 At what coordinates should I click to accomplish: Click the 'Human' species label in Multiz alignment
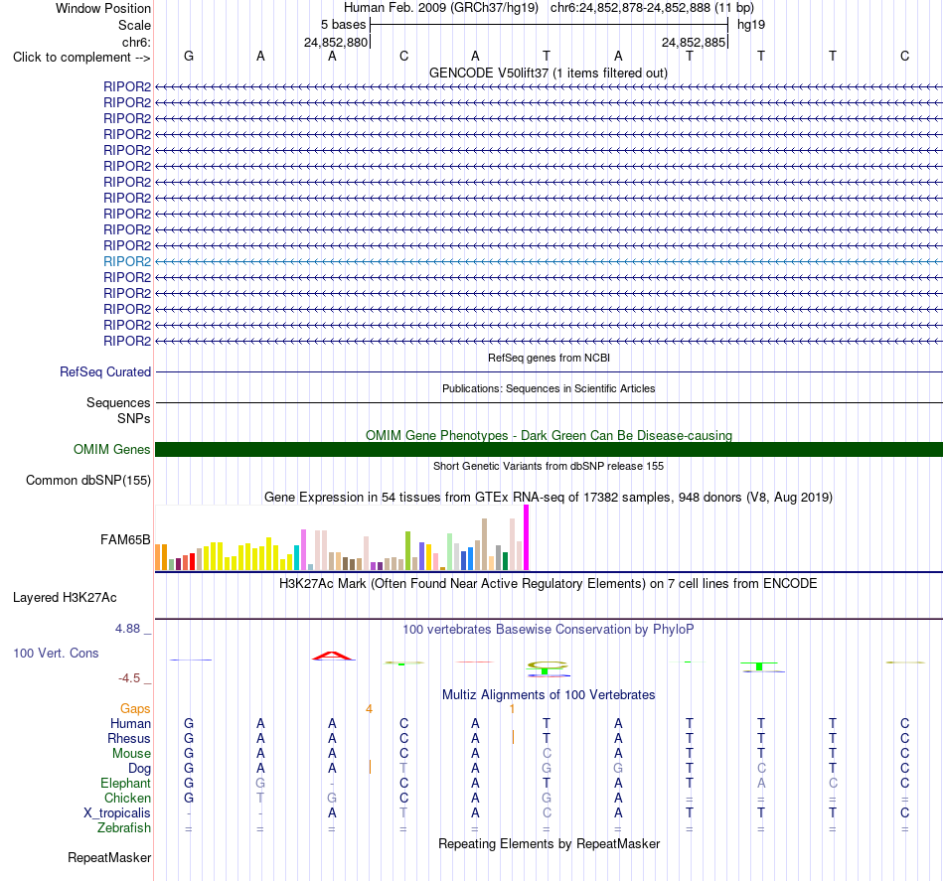tap(130, 723)
